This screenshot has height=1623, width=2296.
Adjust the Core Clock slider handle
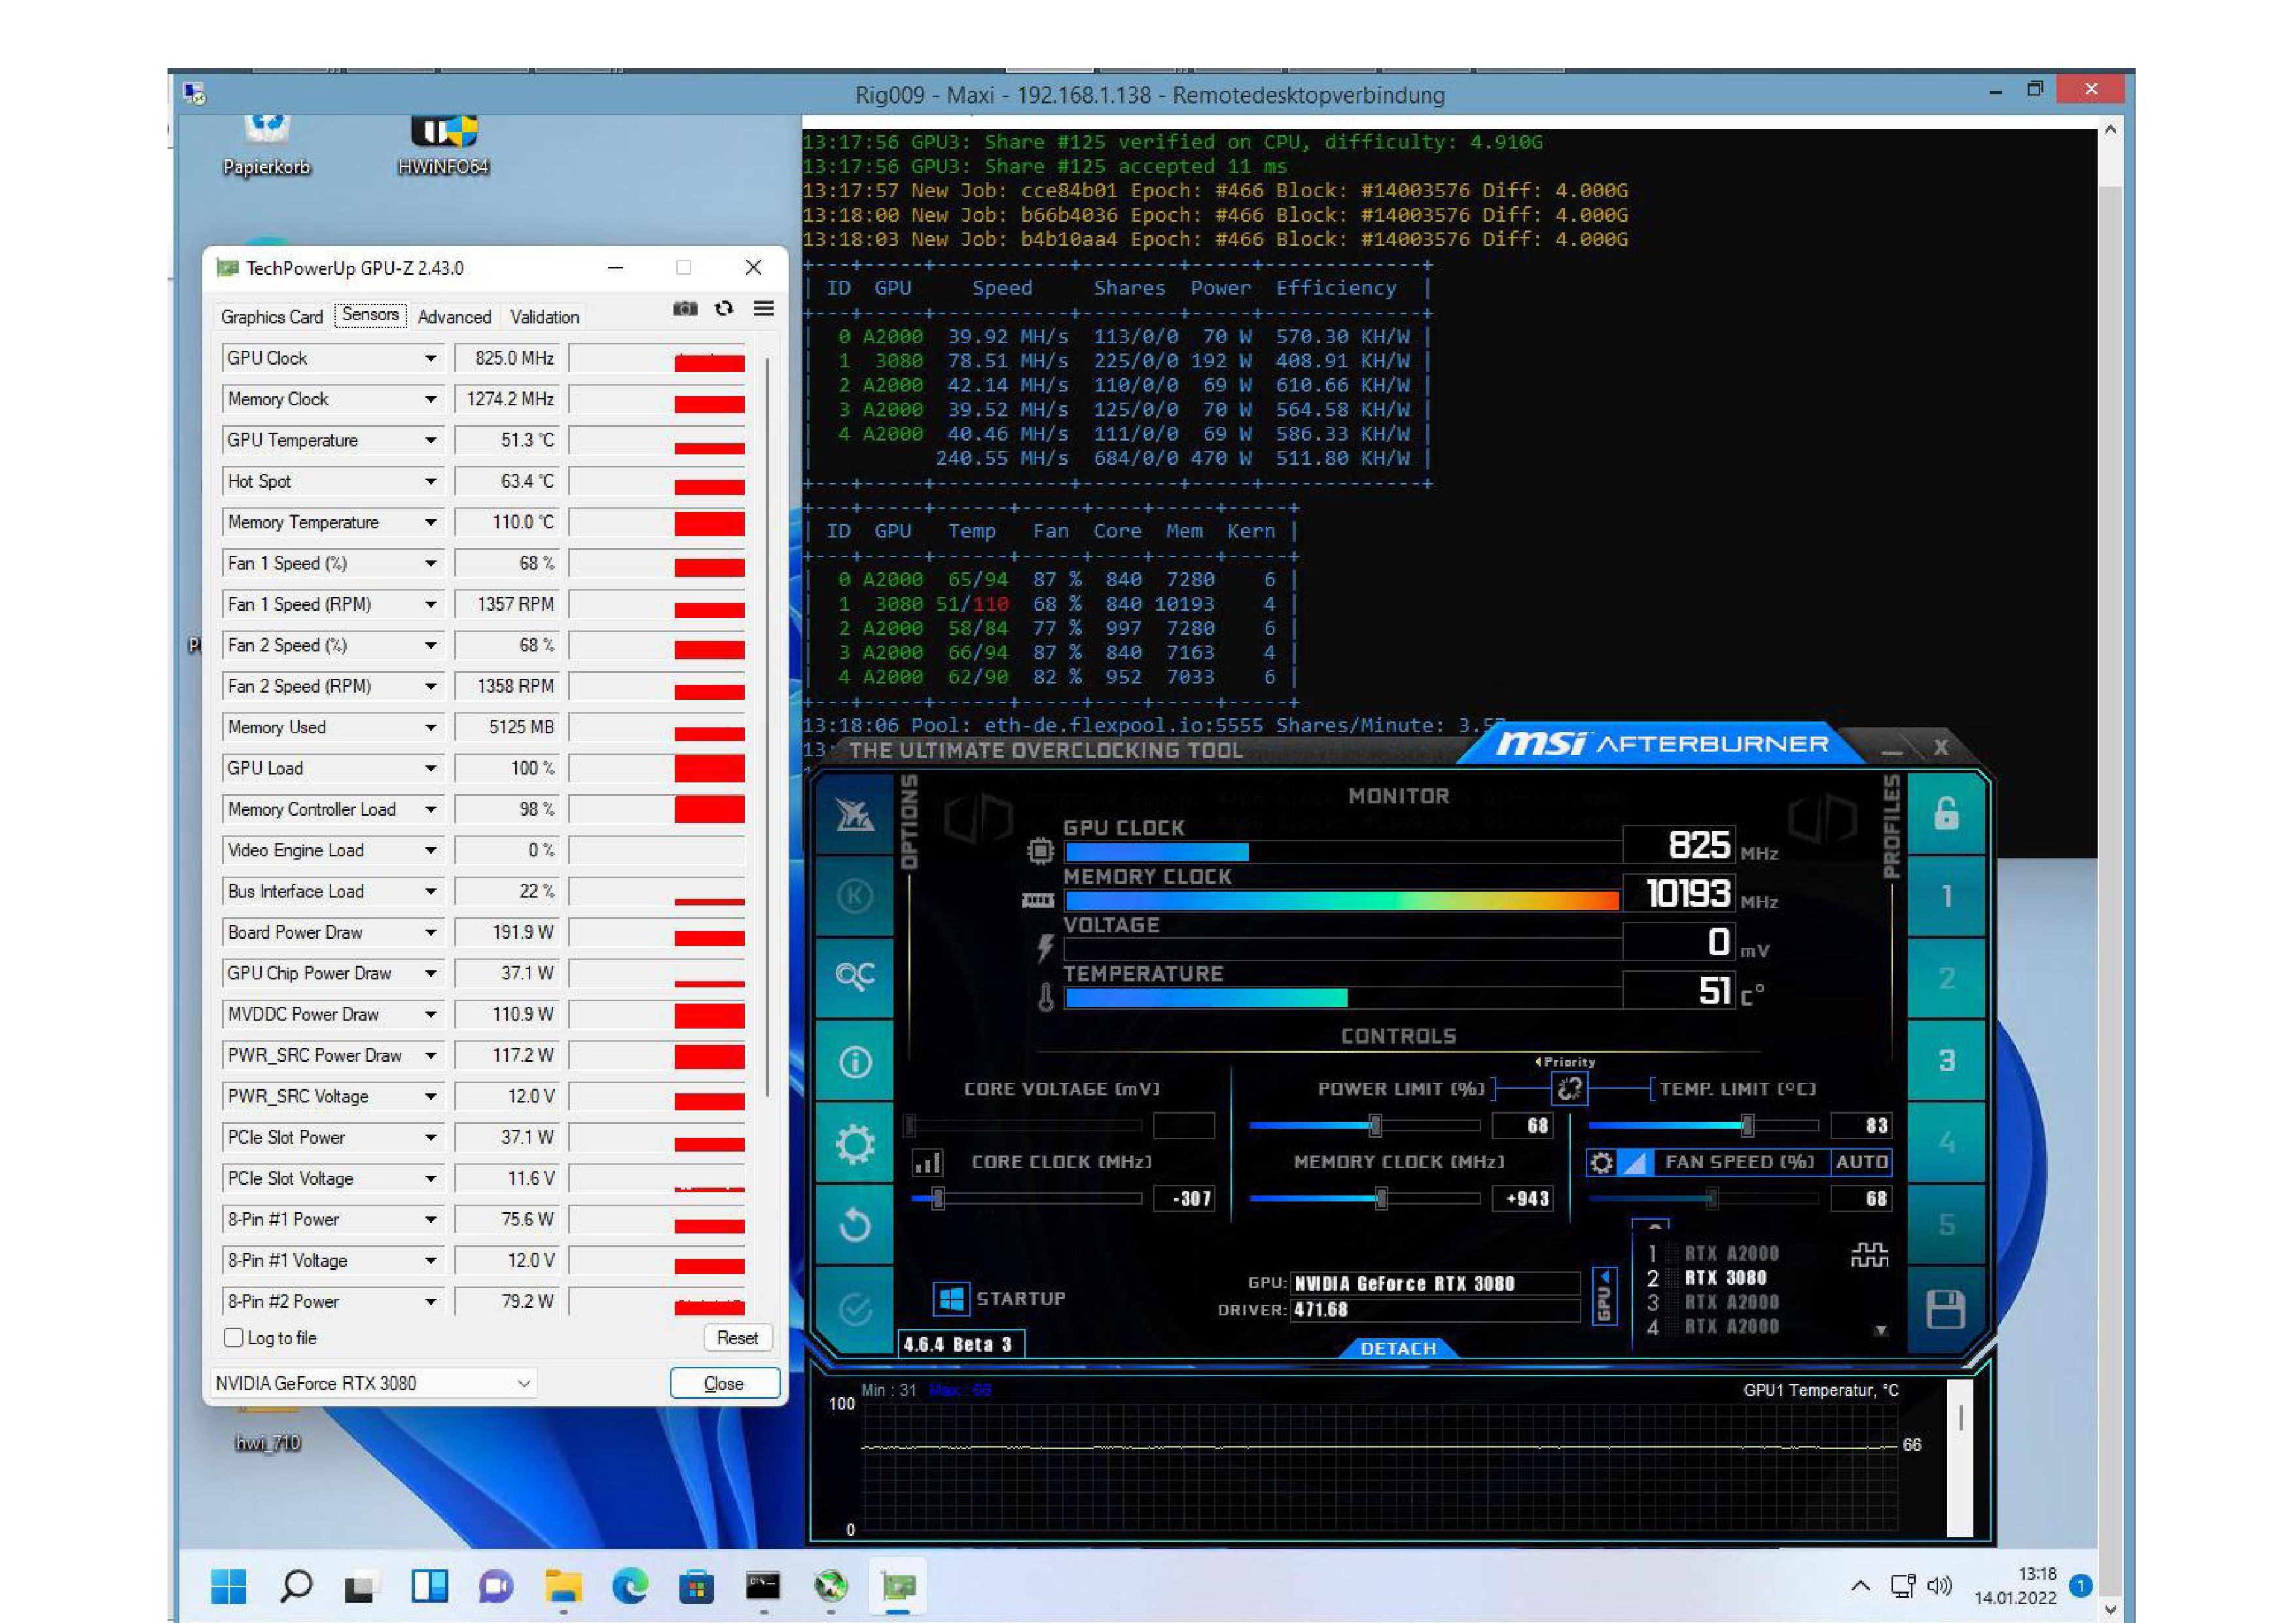click(937, 1198)
